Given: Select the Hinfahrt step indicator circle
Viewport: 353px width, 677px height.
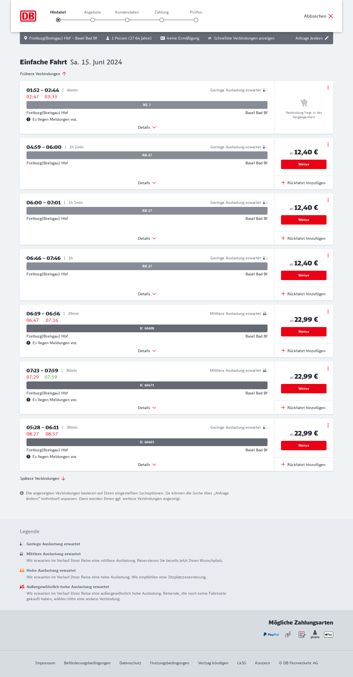Looking at the screenshot, I should (58, 20).
